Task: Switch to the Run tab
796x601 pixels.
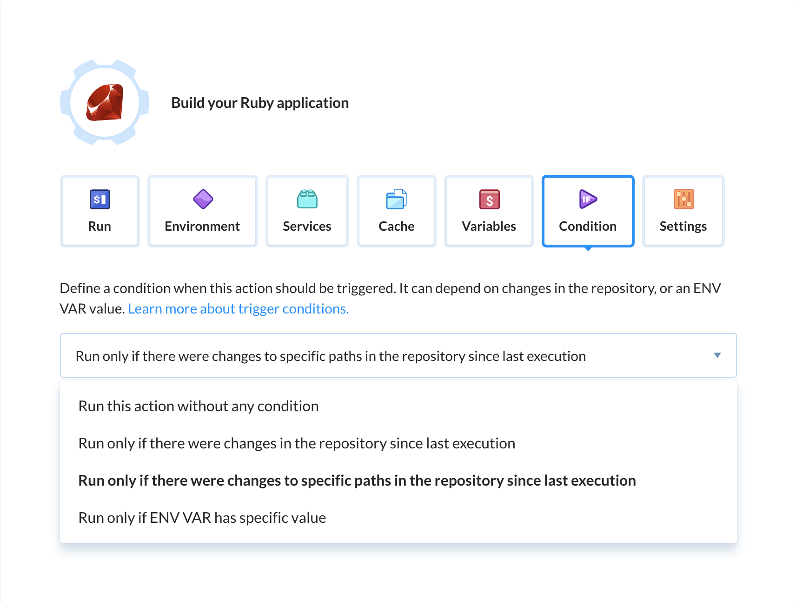Action: pos(99,226)
